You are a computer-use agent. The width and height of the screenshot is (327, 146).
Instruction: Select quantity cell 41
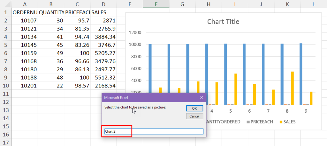[51, 37]
